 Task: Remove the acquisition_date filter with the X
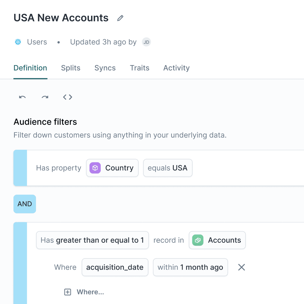(241, 267)
